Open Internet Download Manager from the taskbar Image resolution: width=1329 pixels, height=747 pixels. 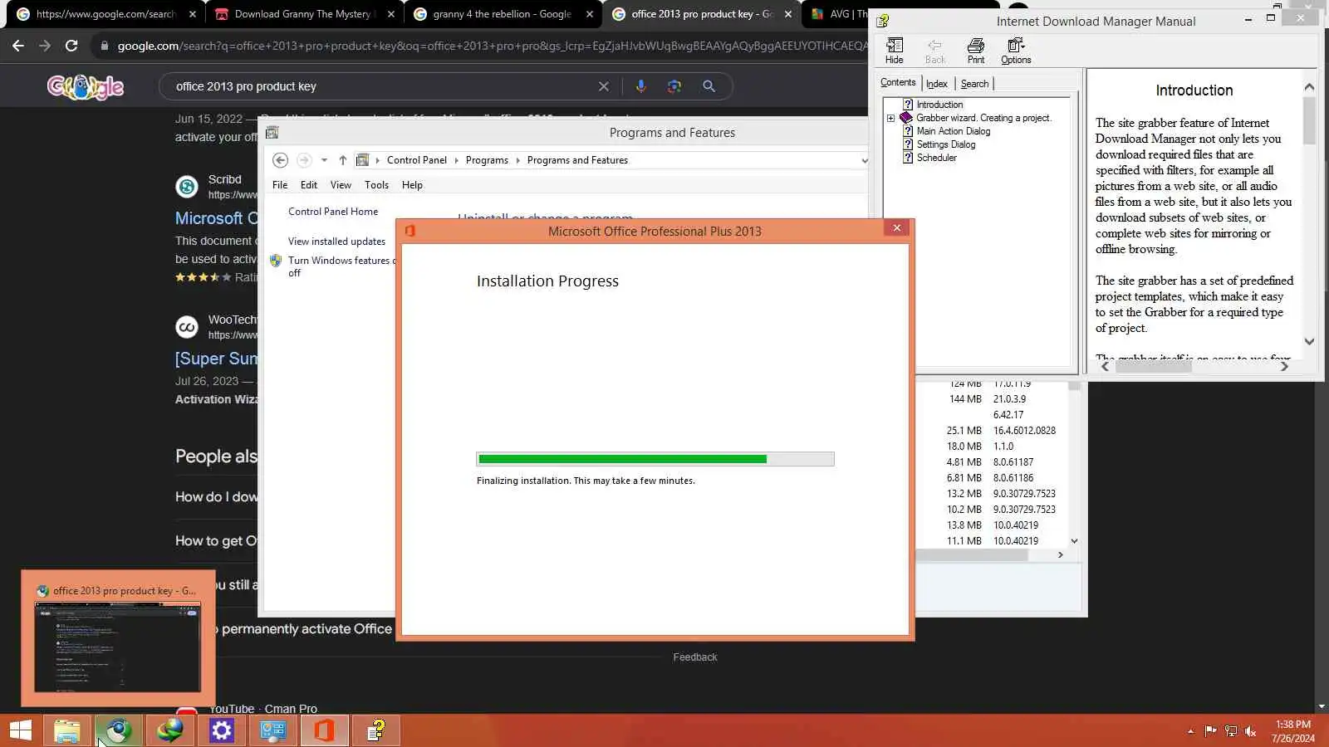(170, 730)
